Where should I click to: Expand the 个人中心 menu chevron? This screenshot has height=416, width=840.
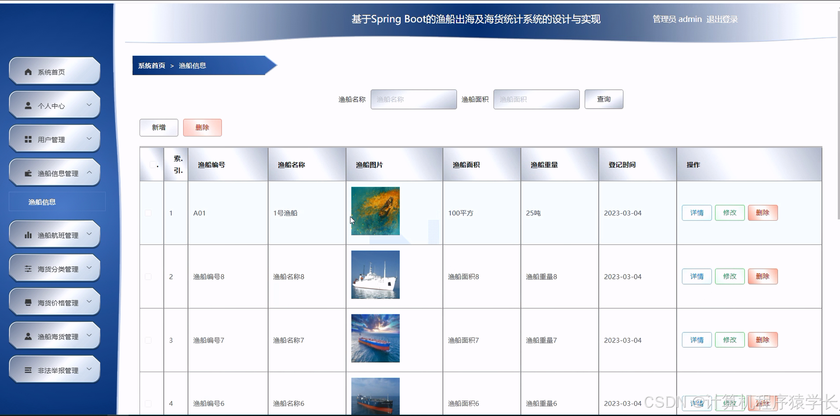[x=89, y=105]
